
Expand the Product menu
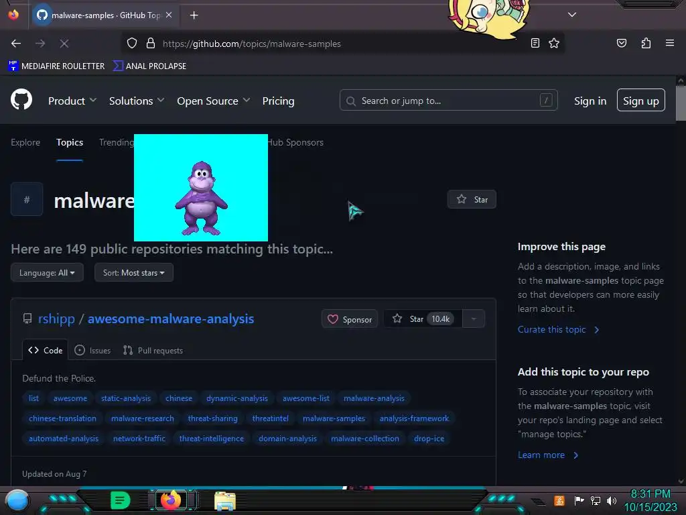[72, 101]
